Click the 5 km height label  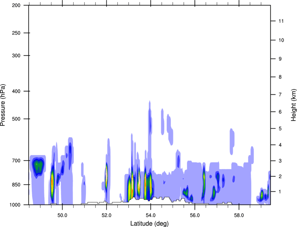[280, 129]
